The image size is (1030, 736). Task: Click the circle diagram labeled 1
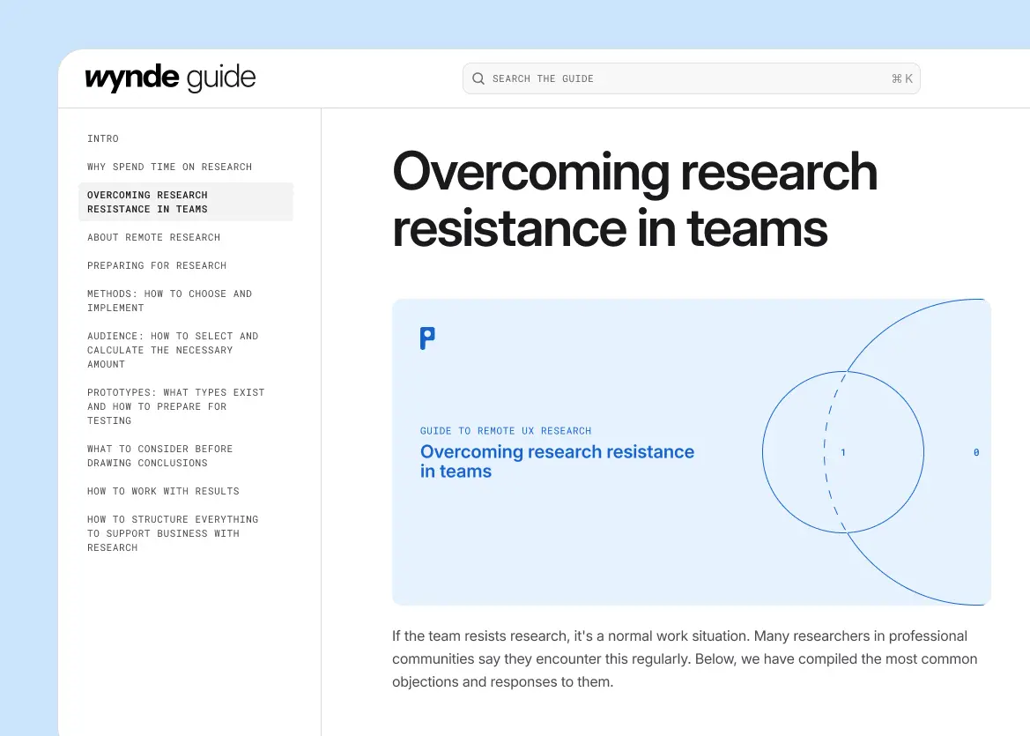point(843,452)
